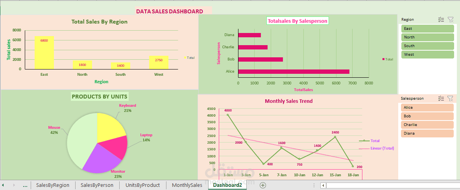This screenshot has width=460, height=190.
Task: Click the Mouse 42% pie label
Action: pyautogui.click(x=54, y=130)
